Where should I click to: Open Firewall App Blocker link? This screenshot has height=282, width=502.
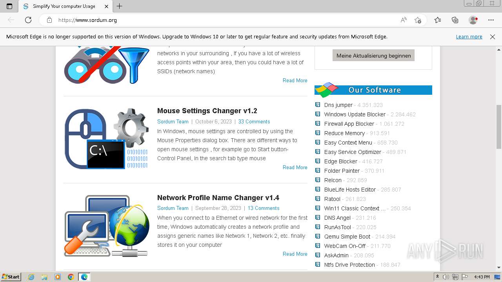pyautogui.click(x=349, y=124)
